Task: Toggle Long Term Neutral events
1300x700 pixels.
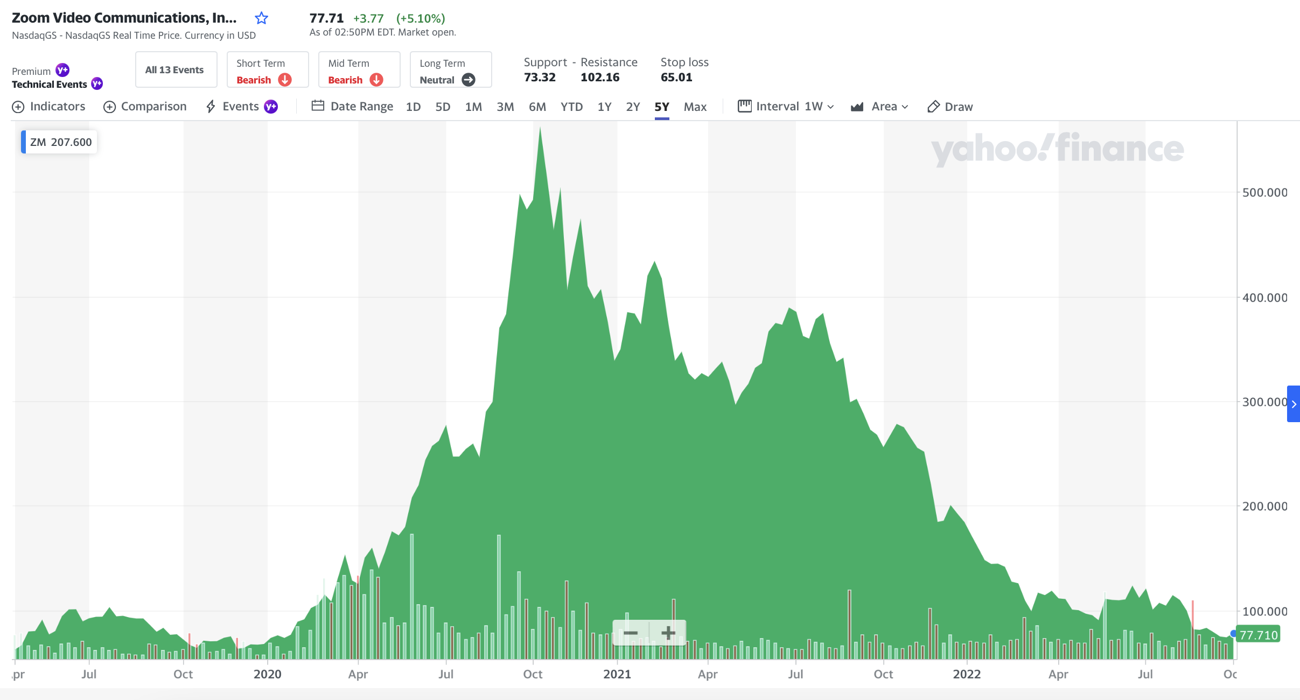Action: coord(451,70)
